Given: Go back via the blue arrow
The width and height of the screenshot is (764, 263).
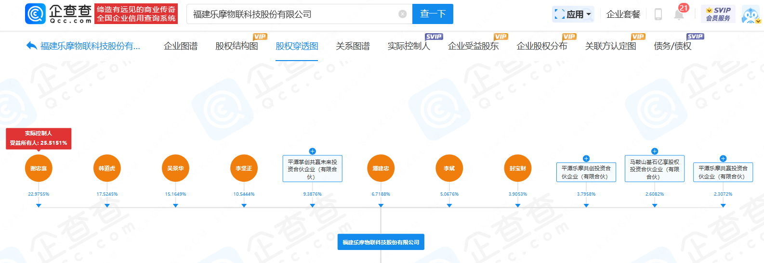Looking at the screenshot, I should [x=31, y=46].
